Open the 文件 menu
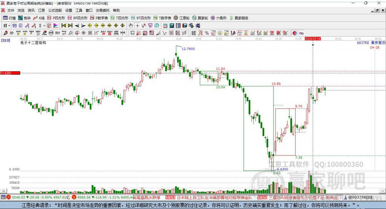The width and height of the screenshot is (386, 209). pyautogui.click(x=11, y=10)
